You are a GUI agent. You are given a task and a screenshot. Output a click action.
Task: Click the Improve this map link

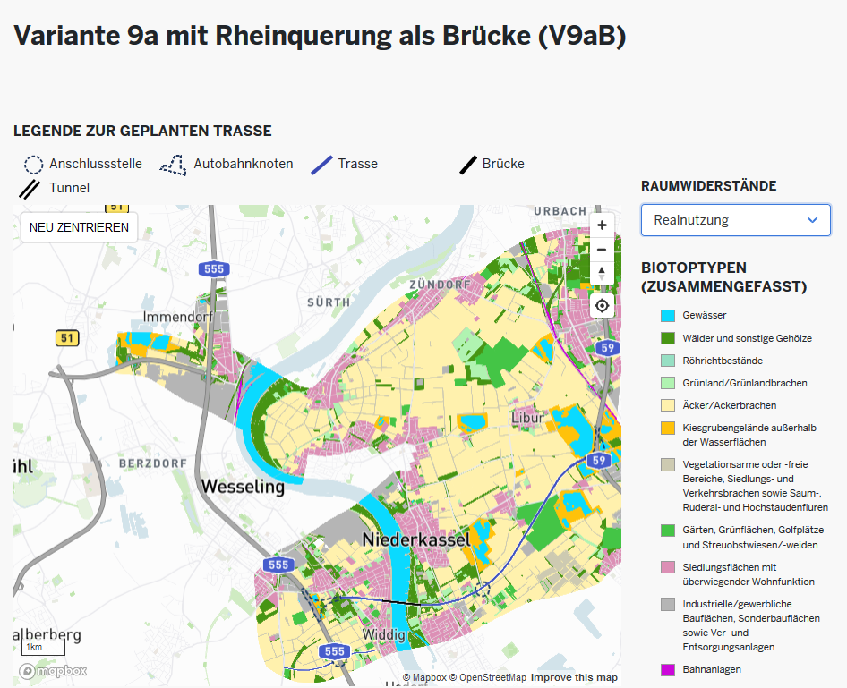point(574,677)
